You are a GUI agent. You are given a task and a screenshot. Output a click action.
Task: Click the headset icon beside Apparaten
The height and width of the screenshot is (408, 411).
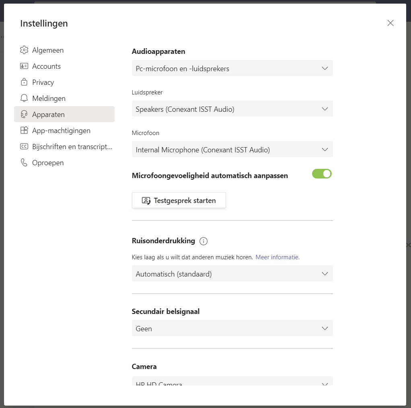coord(24,114)
